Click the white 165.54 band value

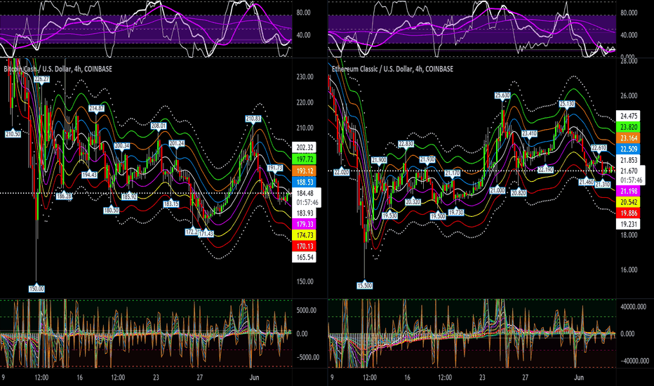point(305,257)
